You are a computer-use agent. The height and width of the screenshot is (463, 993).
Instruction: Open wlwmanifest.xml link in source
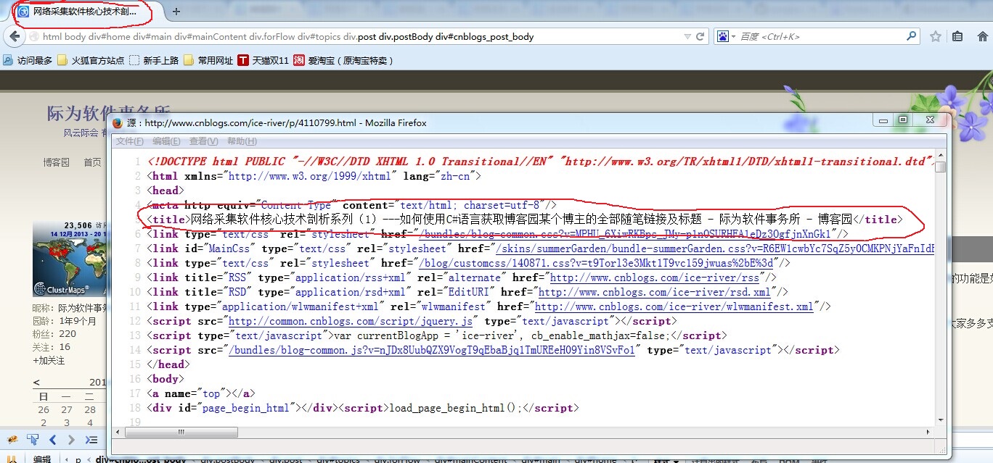tap(674, 306)
